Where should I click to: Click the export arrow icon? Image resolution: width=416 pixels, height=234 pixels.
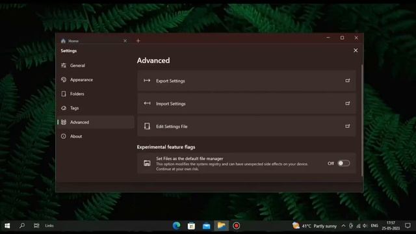(147, 81)
